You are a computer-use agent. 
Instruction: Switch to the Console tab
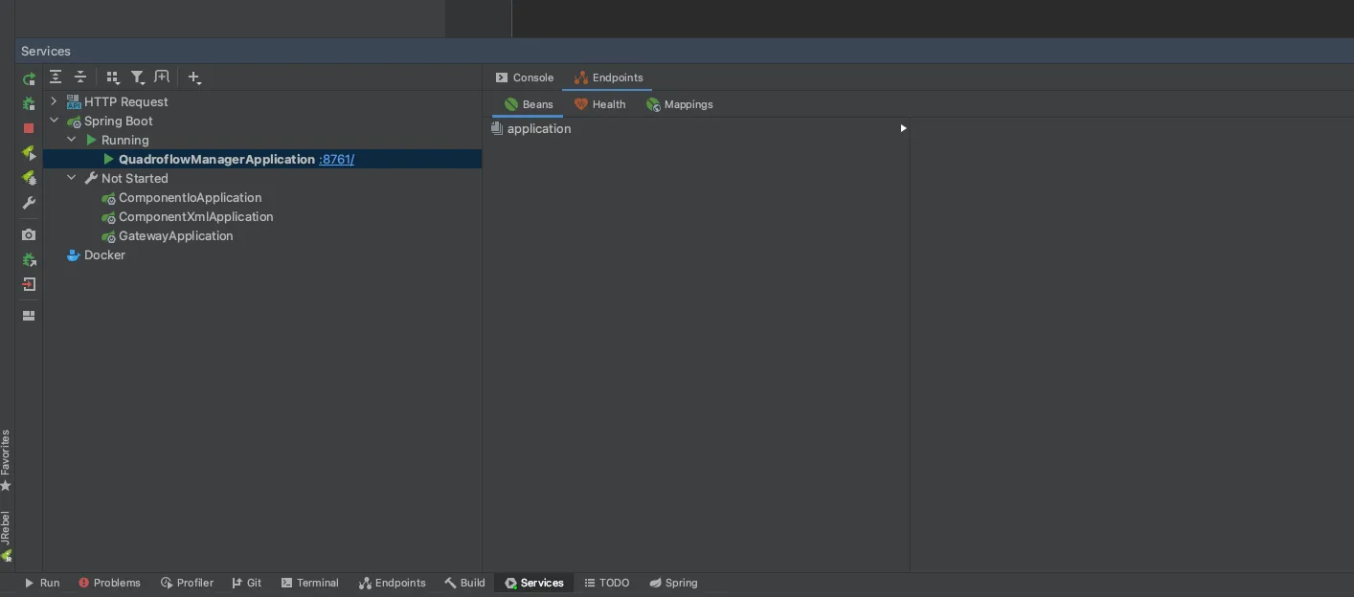[524, 77]
